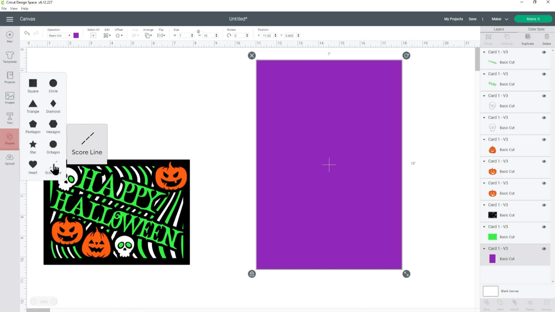Click the Save link
Screen dimensions: 555x312
472,19
